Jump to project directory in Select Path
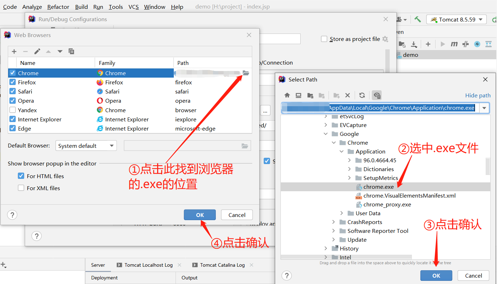 click(x=310, y=95)
